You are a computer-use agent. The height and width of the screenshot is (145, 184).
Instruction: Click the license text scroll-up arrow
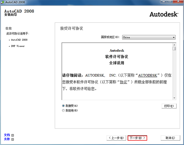174,45
